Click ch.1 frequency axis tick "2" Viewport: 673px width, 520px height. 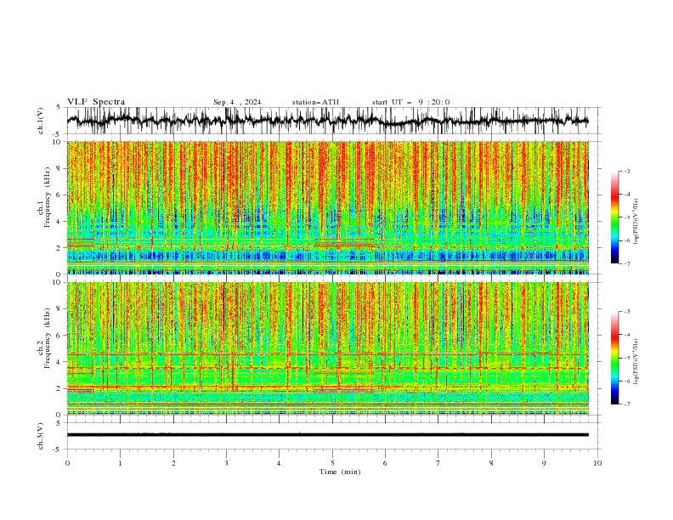pyautogui.click(x=59, y=248)
